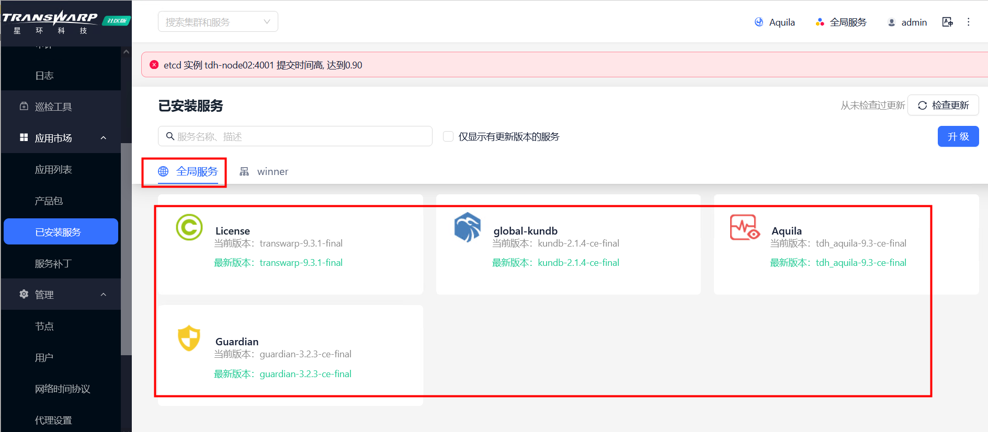Click the red error icon in etcd alert
The height and width of the screenshot is (432, 988).
click(154, 65)
